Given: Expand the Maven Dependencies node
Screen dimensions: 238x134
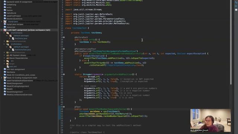Looking at the screenshot, I should 4,58.
